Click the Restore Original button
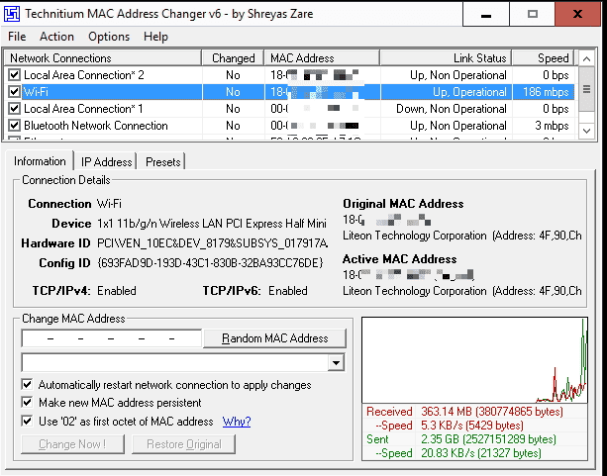The width and height of the screenshot is (607, 476). click(183, 444)
